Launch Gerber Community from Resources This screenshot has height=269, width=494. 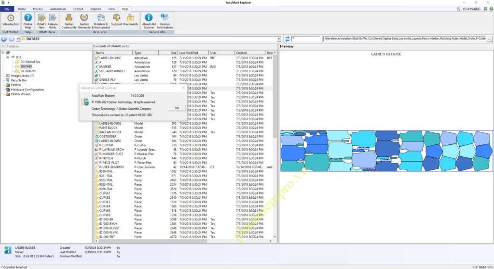(69, 20)
